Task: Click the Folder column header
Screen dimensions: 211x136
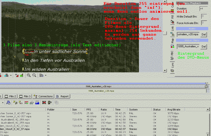Action: [x=51, y=109]
